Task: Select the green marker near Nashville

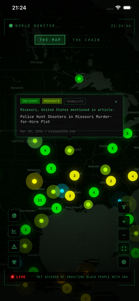Action: [105, 170]
